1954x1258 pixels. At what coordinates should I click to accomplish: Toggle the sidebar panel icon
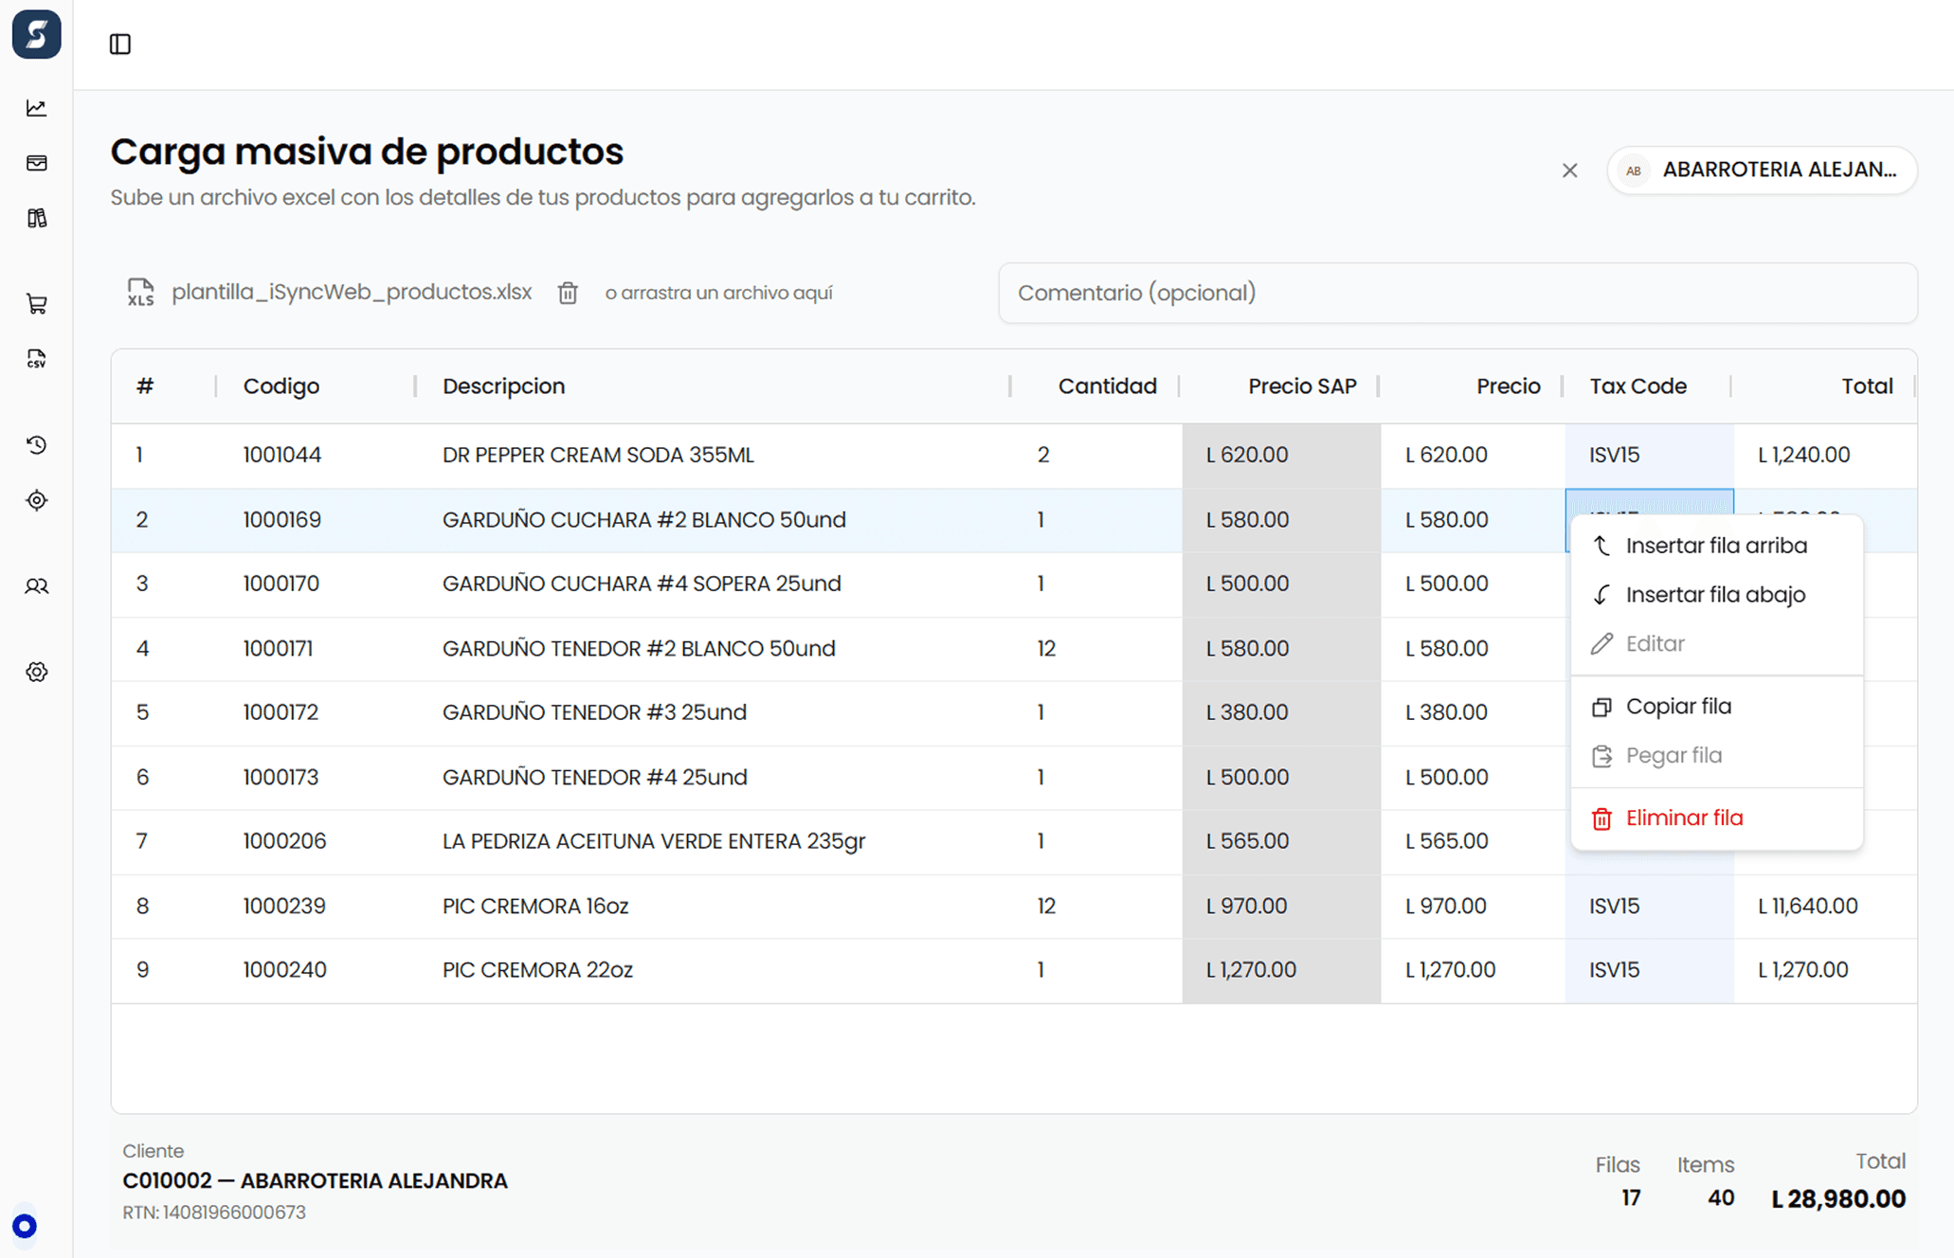120,45
